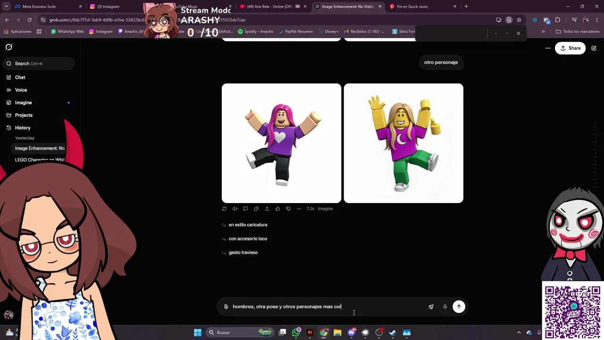604x340 pixels.
Task: Close the Image Enhancement browser tab
Action: 380,7
